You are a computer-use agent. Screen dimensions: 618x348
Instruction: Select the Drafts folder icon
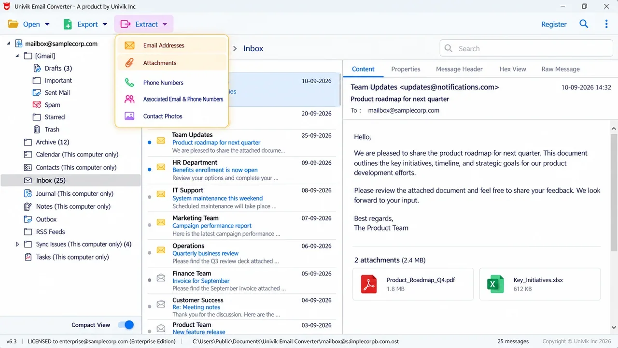click(37, 68)
